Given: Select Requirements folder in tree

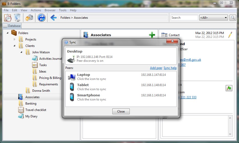Looking at the screenshot, I should 48,84.
